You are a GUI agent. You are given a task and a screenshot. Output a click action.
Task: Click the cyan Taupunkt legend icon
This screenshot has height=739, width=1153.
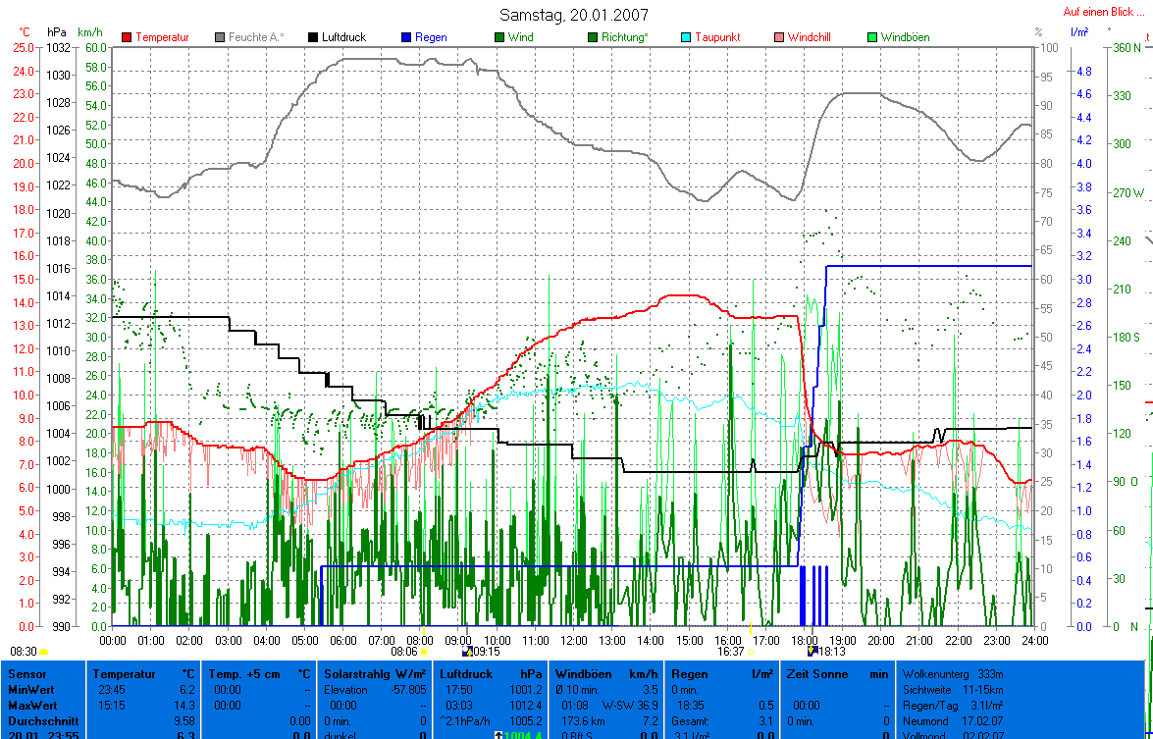[686, 37]
